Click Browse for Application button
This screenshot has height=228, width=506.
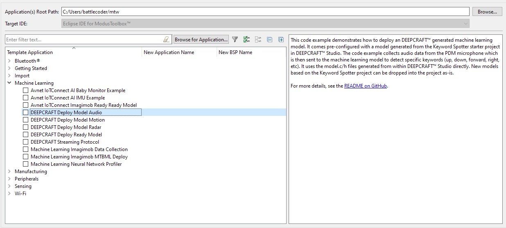(201, 40)
